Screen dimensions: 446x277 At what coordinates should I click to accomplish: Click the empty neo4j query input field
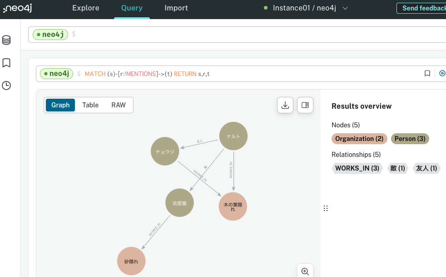click(x=182, y=34)
